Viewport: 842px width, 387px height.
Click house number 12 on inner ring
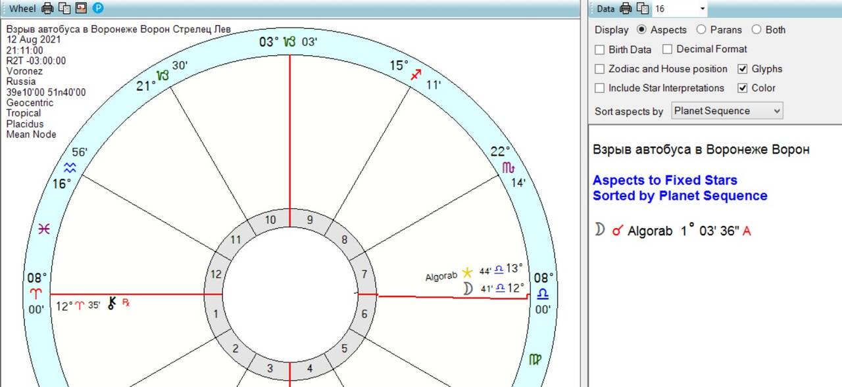tap(216, 274)
